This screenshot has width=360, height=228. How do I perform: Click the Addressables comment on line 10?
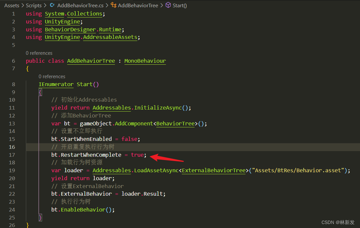click(84, 100)
